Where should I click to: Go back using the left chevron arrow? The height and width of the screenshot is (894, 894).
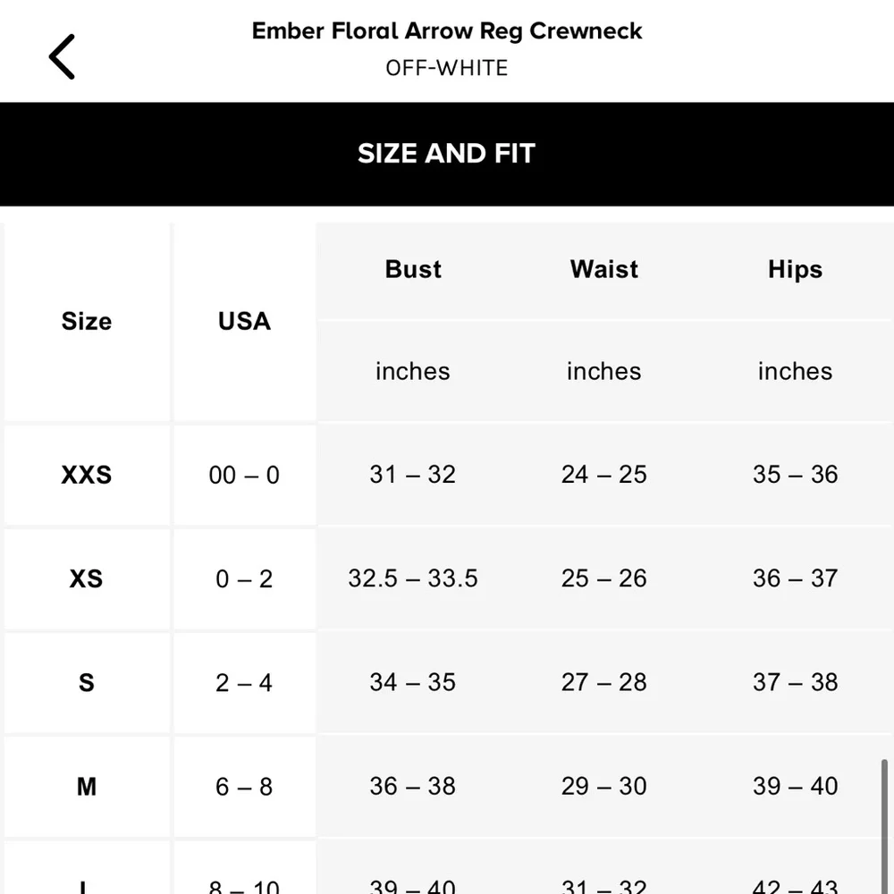point(62,57)
